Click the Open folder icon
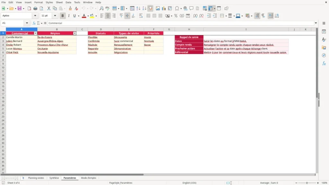Viewport: 329px width, 185px height. click(11, 8)
